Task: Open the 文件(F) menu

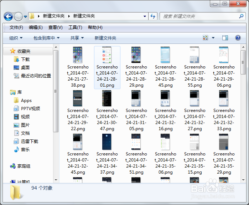Action: pos(16,27)
